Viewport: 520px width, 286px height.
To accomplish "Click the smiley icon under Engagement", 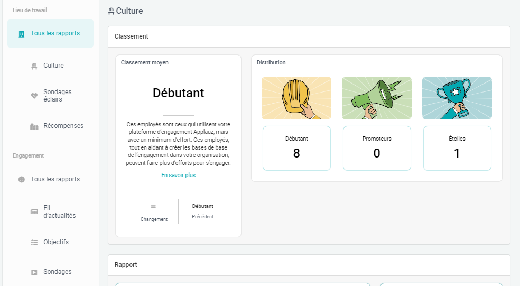I will (x=22, y=180).
